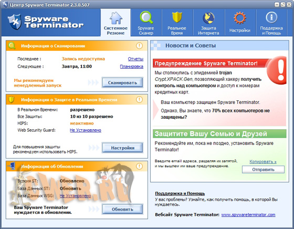Switch to Настройки tab label
This screenshot has height=229, width=294.
point(240,30)
